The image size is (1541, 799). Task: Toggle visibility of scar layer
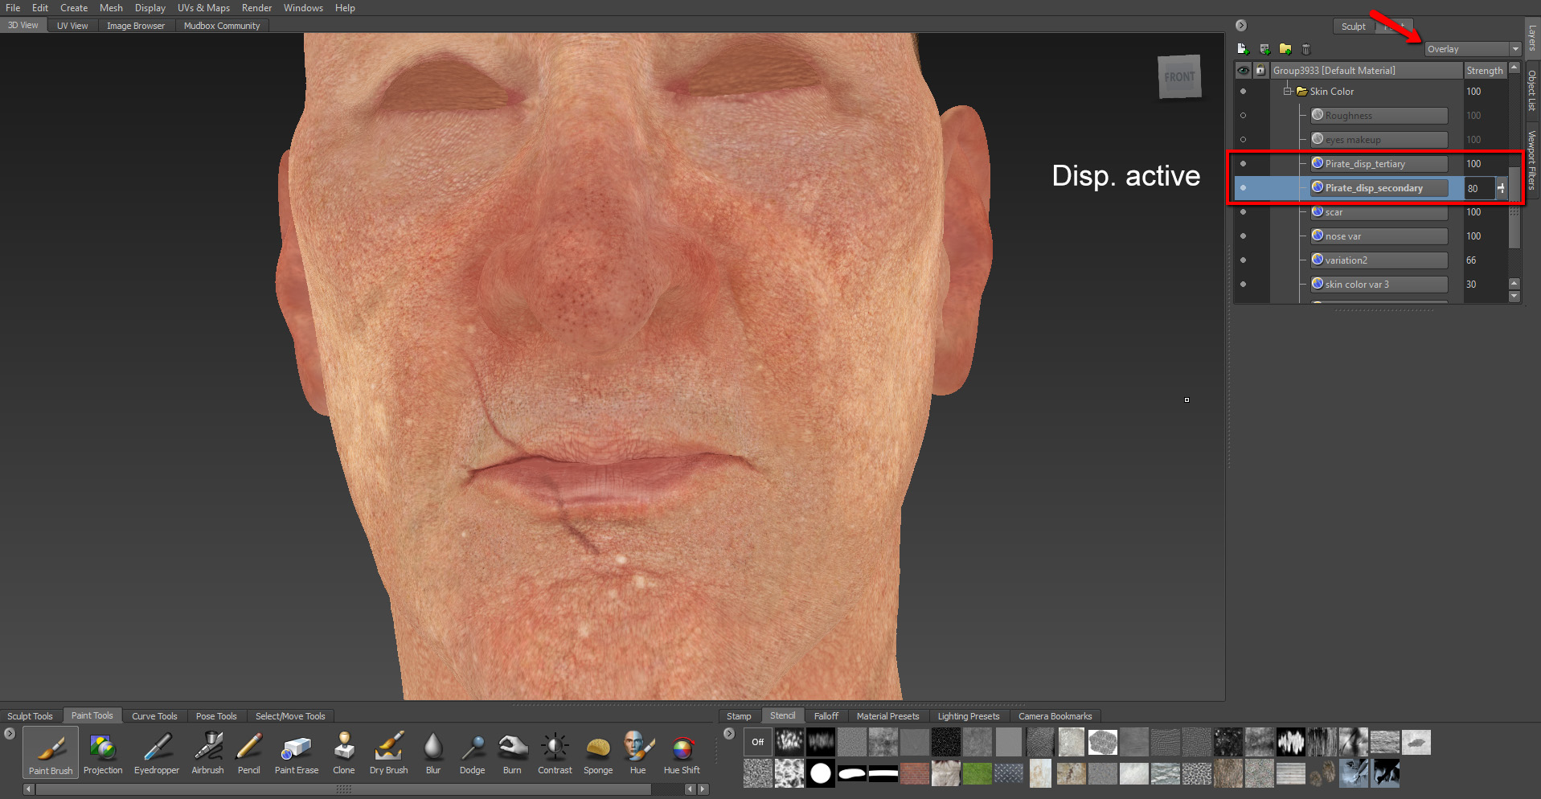click(1243, 212)
